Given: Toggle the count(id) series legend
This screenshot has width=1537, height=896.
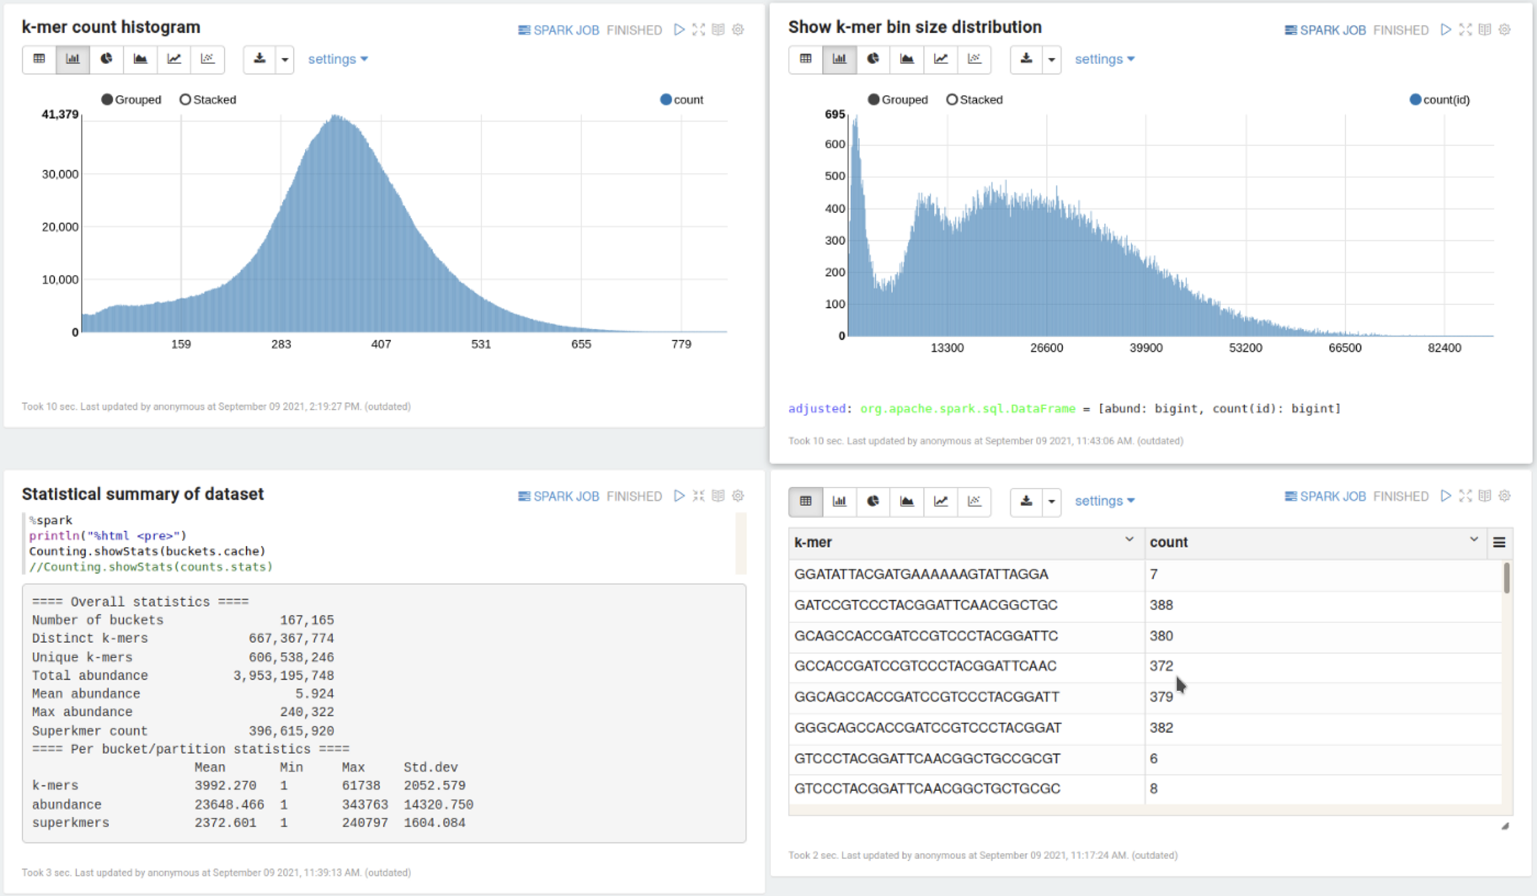Looking at the screenshot, I should click(x=1440, y=99).
